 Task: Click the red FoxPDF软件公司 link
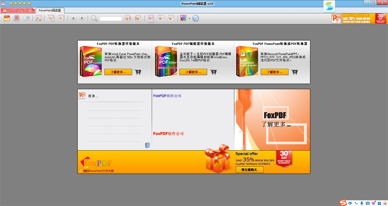tap(168, 133)
